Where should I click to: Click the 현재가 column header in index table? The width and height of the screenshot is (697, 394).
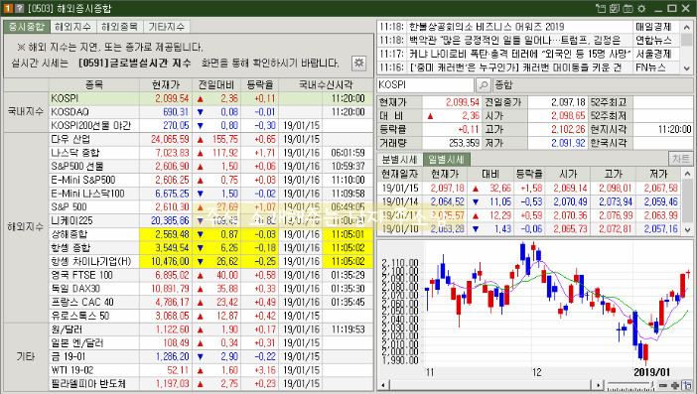click(166, 84)
